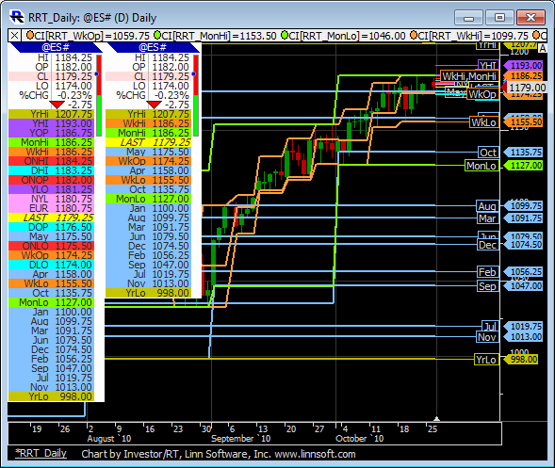Click the Oct level label on chart

tap(488, 153)
